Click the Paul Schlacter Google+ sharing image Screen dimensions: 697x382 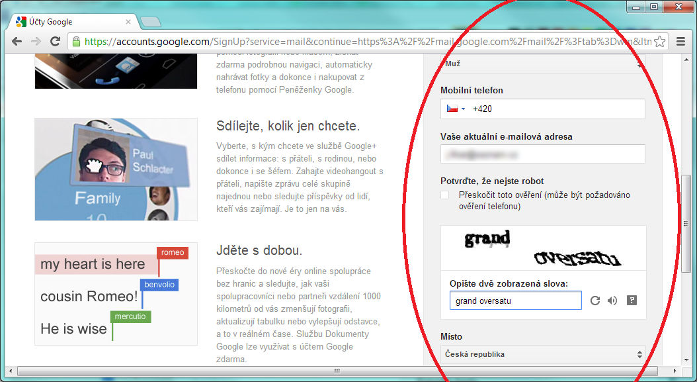116,169
